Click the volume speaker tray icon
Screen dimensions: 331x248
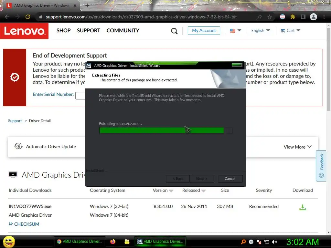tap(274, 242)
